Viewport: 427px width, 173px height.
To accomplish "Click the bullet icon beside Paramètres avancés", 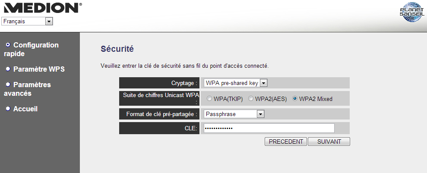I will [x=8, y=84].
